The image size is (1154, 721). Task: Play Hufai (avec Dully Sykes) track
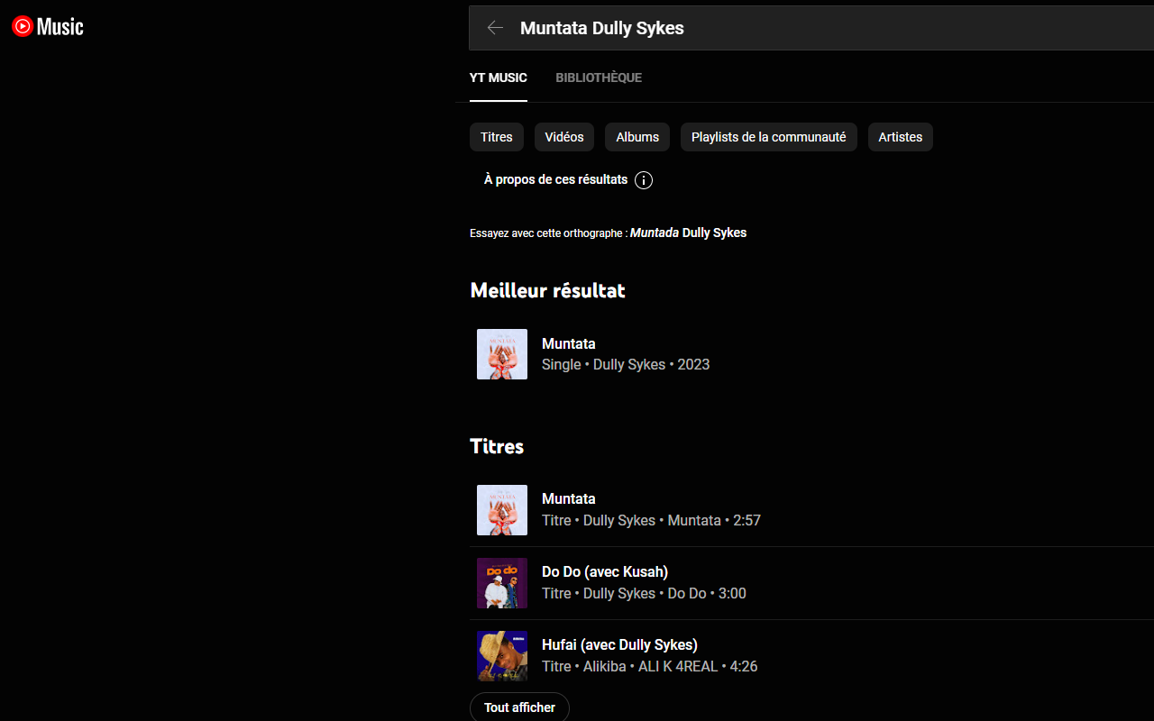click(619, 644)
